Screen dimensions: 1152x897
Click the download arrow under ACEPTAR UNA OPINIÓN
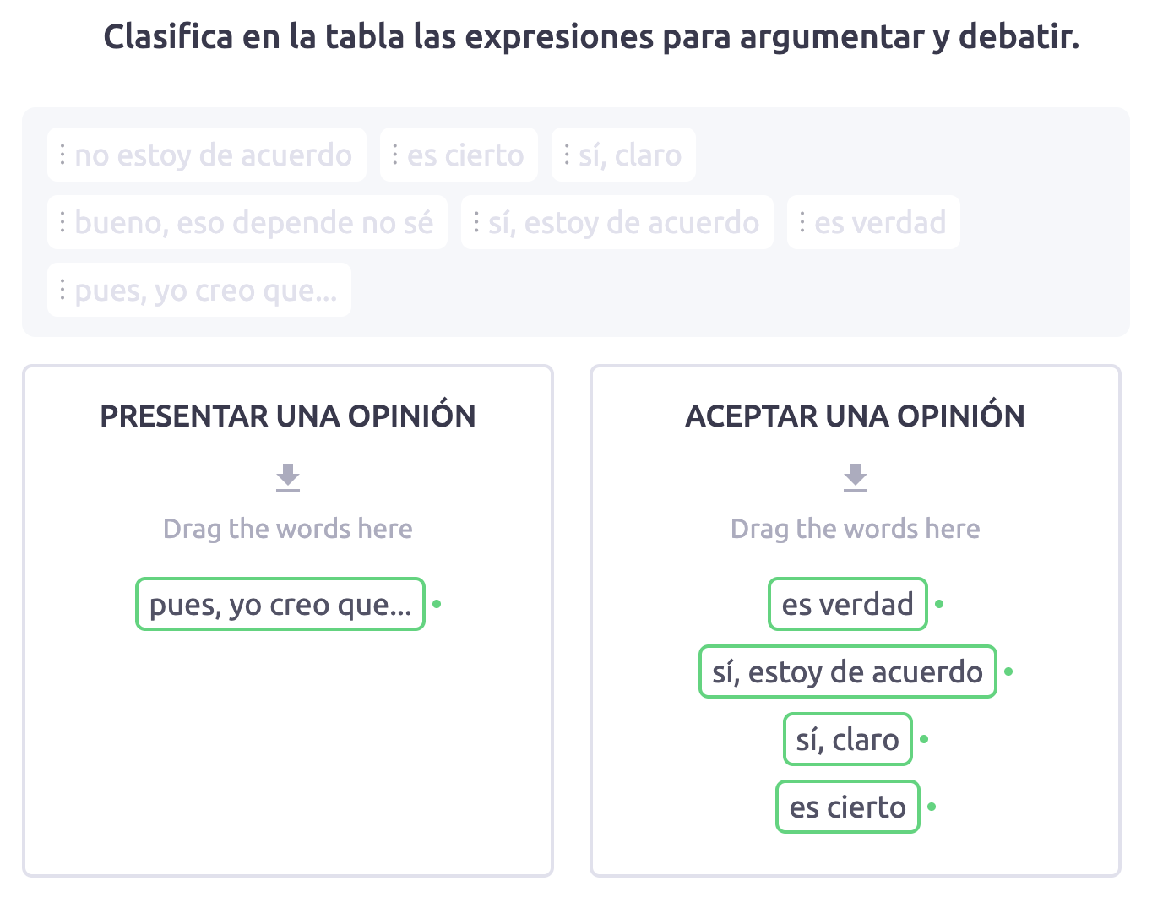pos(856,477)
